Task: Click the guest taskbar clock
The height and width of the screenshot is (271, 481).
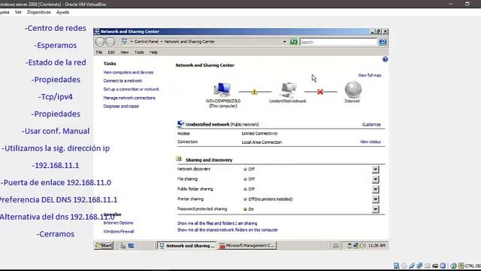Action: click(x=377, y=245)
